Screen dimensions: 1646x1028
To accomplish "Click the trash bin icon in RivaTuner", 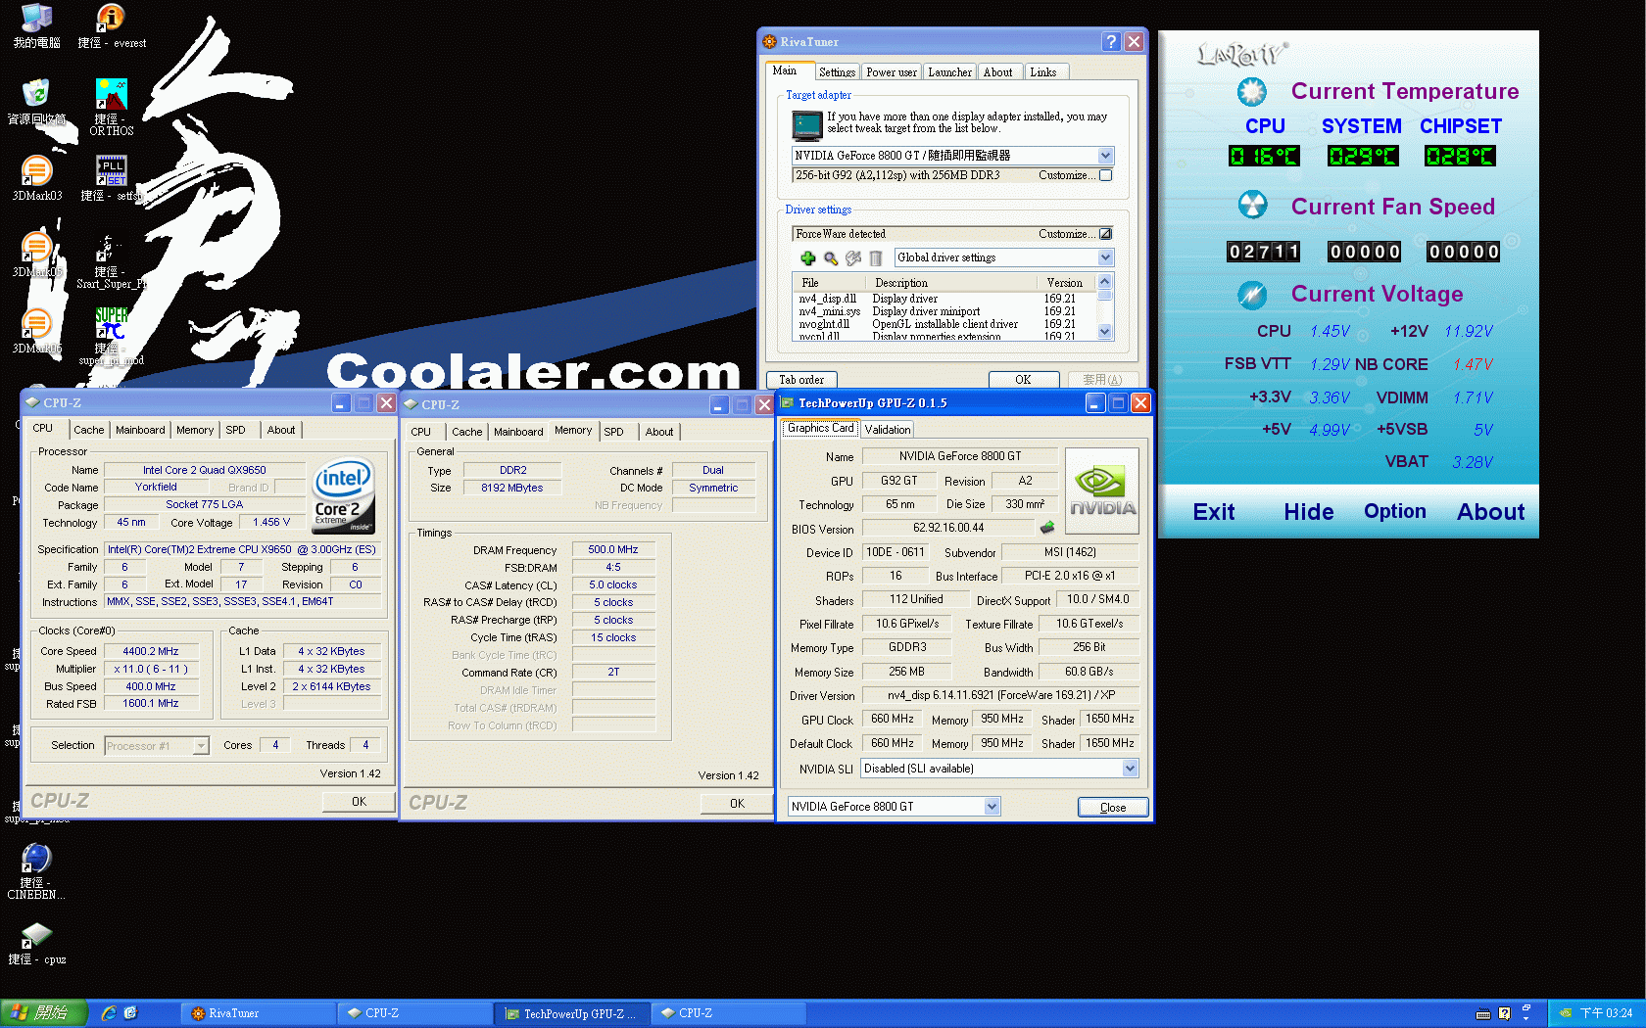I will tap(876, 258).
